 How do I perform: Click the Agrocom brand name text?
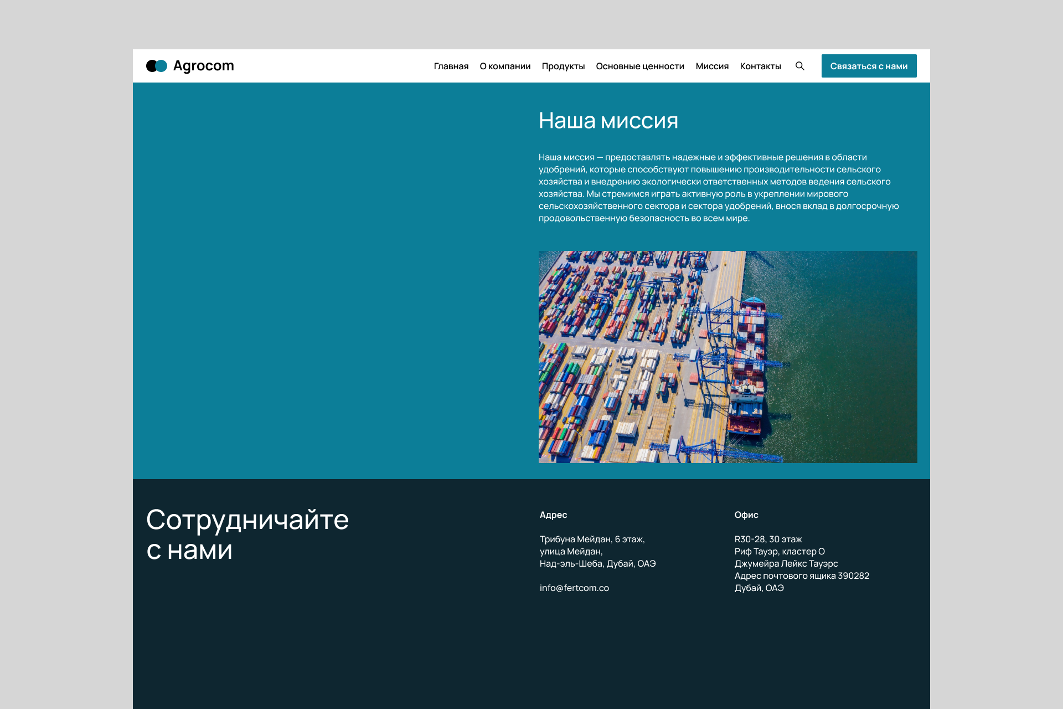(x=203, y=66)
